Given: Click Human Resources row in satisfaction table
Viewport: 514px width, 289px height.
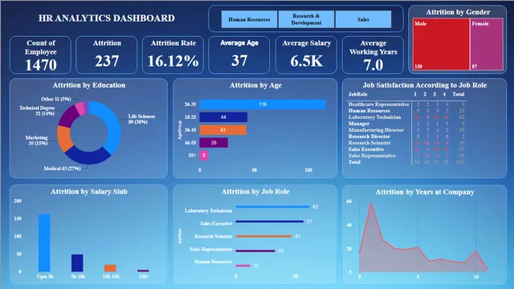Looking at the screenshot, I should pos(406,111).
